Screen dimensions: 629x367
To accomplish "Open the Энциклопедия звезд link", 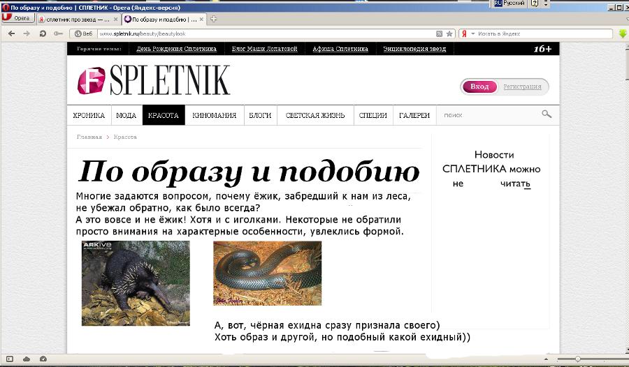I will [414, 49].
